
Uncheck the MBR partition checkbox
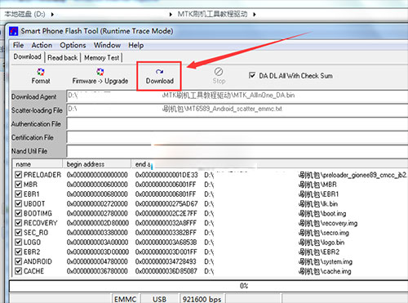[x=18, y=185]
